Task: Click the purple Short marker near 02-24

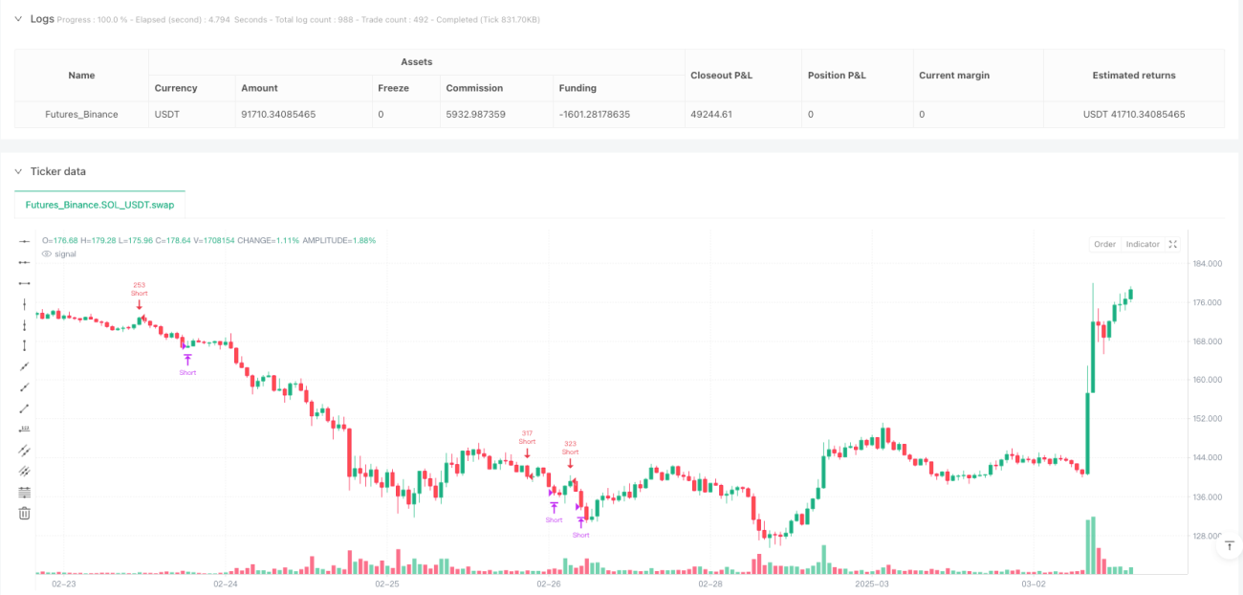Action: [x=187, y=364]
